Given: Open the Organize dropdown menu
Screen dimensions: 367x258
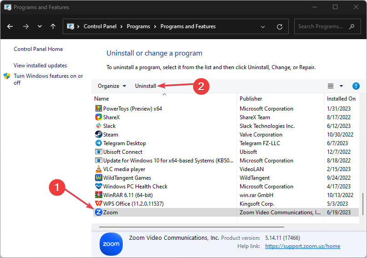Looking at the screenshot, I should click(112, 86).
